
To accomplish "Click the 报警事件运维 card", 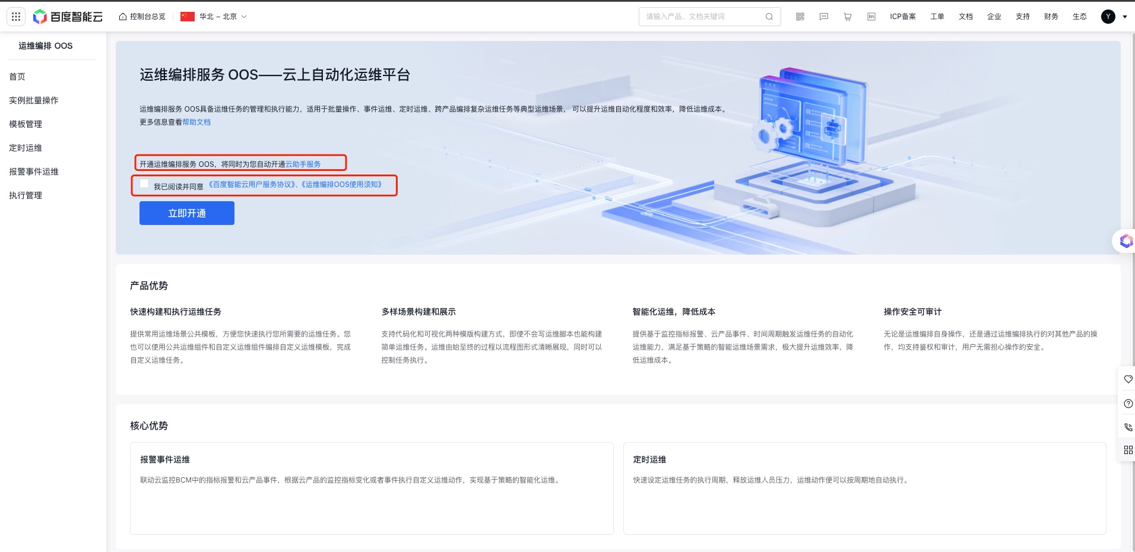I will (372, 488).
